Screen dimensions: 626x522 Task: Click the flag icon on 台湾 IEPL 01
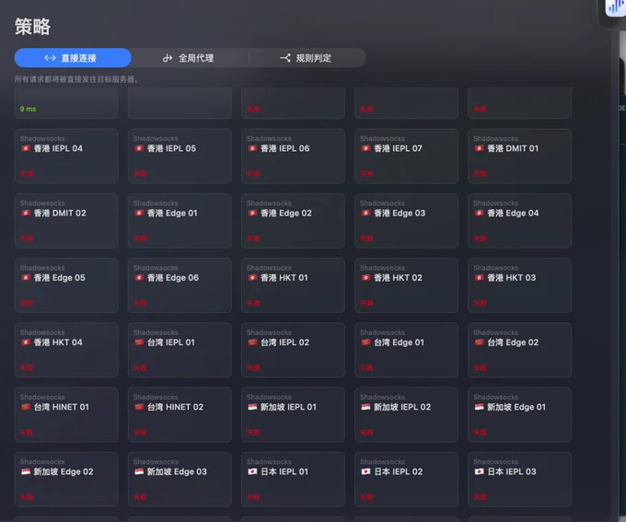(139, 342)
